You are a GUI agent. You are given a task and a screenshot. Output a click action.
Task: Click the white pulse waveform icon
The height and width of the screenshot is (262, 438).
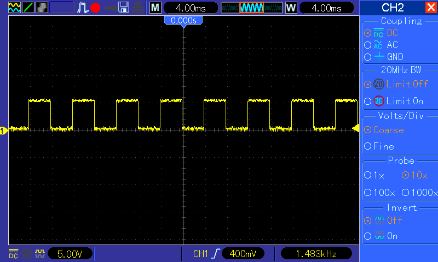(83, 8)
